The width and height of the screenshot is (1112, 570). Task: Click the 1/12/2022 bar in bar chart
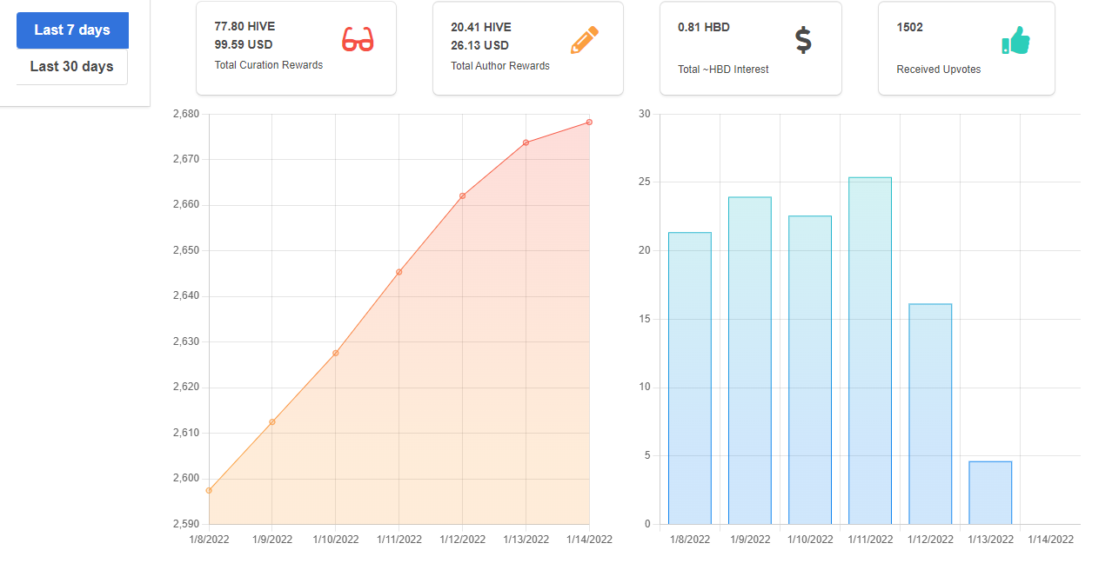pyautogui.click(x=930, y=414)
